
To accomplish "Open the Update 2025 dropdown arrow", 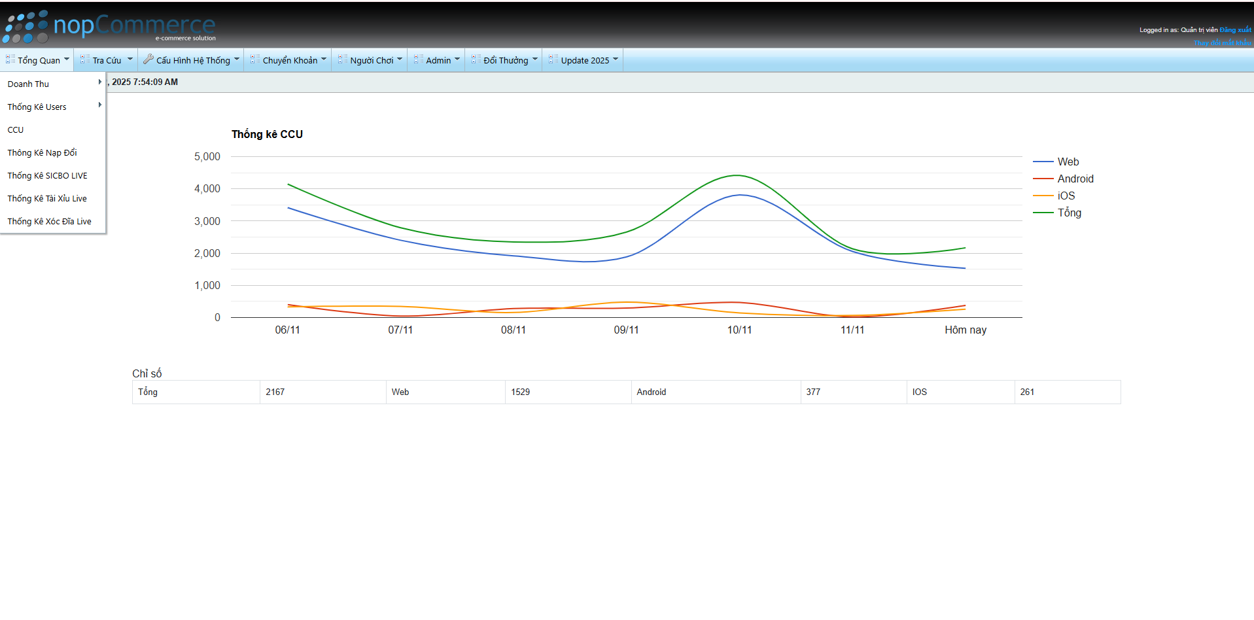I will coord(616,60).
